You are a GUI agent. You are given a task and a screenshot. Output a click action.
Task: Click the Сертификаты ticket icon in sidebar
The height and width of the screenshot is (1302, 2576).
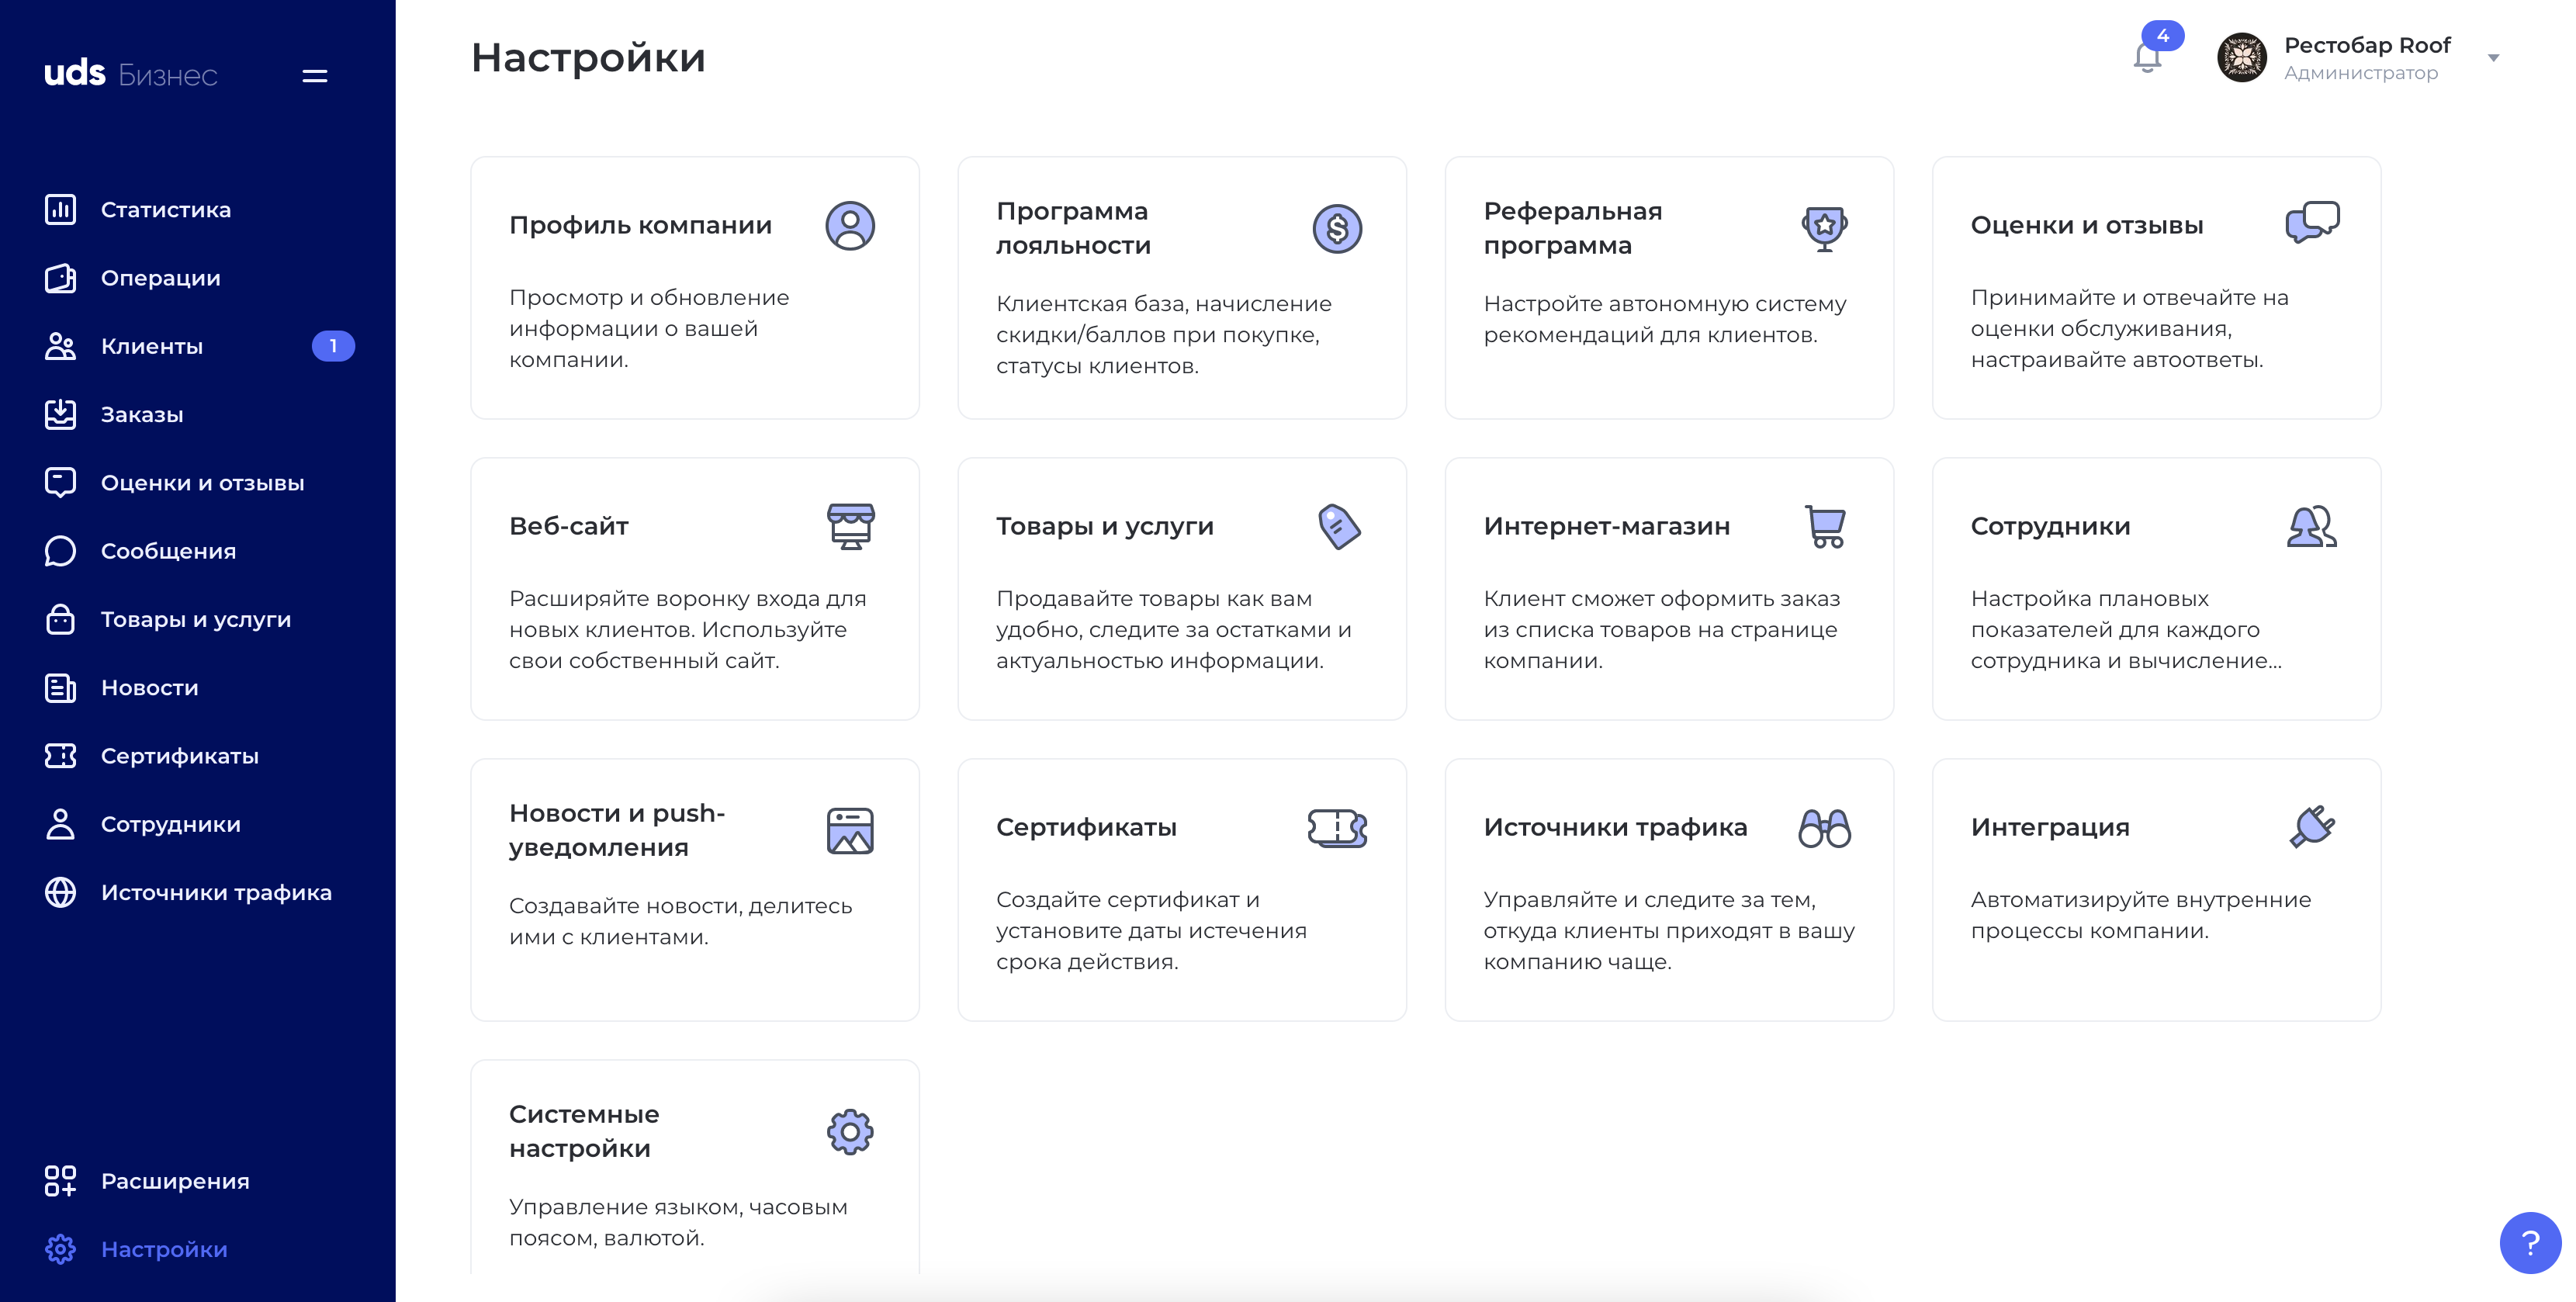[60, 756]
